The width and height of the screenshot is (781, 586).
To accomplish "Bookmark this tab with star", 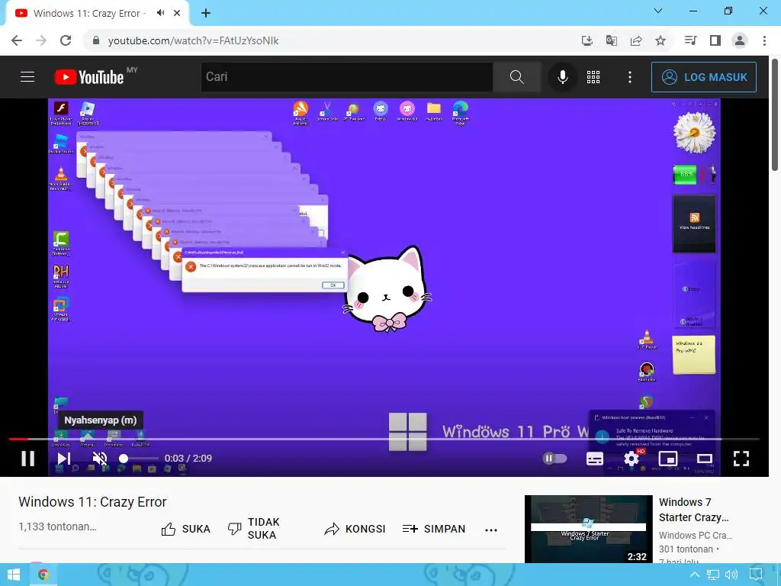I will 660,40.
